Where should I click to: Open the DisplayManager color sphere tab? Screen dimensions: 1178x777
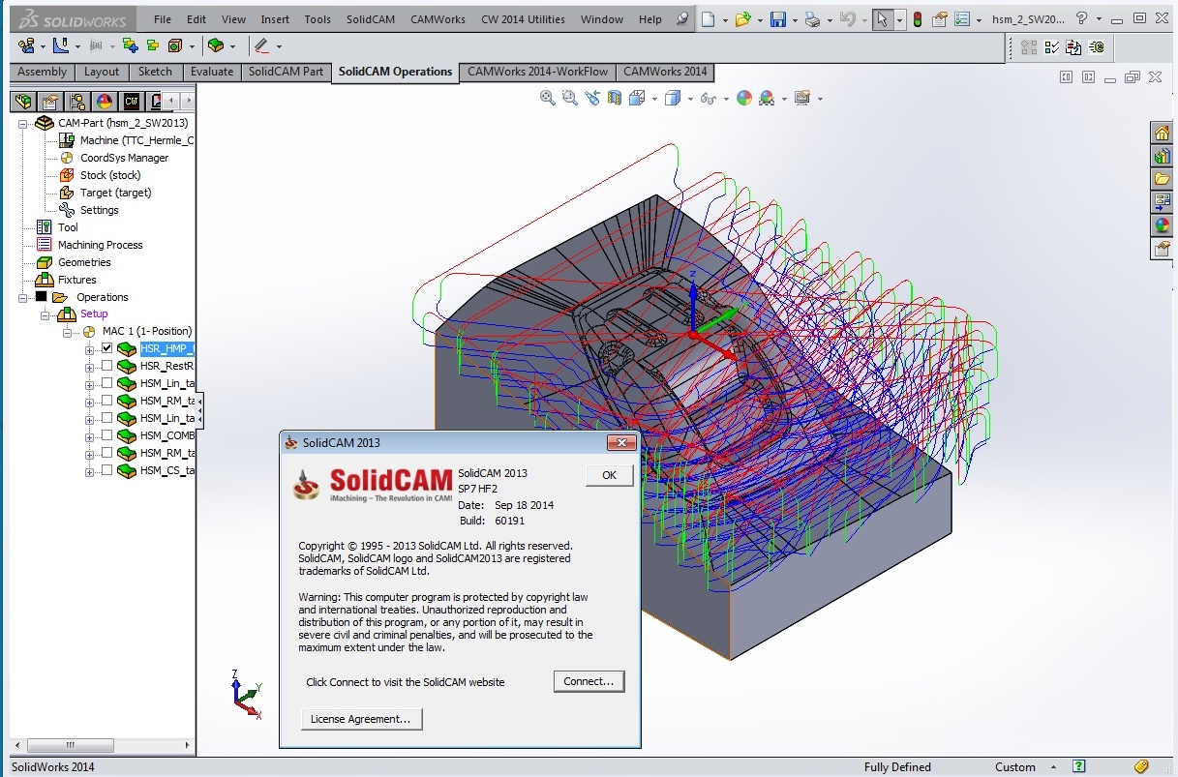[x=105, y=101]
